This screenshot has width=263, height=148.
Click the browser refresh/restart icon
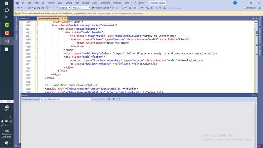click(123, 8)
